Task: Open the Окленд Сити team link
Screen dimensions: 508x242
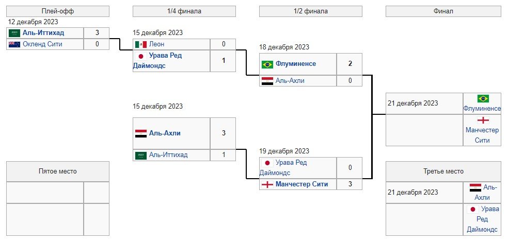Action: (42, 44)
